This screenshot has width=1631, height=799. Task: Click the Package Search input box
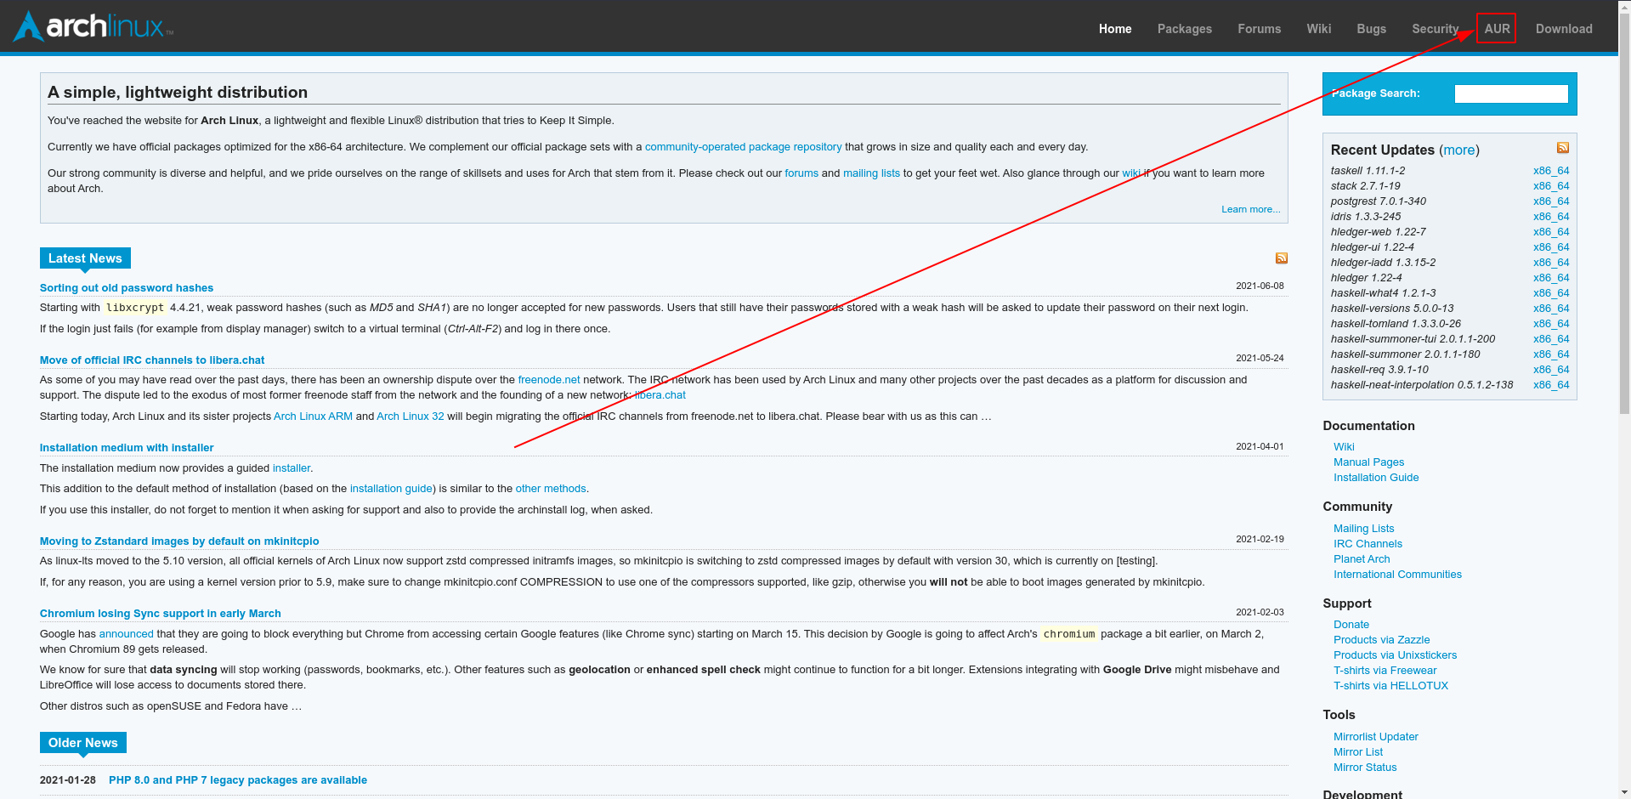[x=1510, y=93]
